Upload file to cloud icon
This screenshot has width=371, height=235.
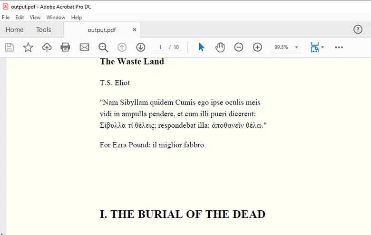[x=47, y=47]
